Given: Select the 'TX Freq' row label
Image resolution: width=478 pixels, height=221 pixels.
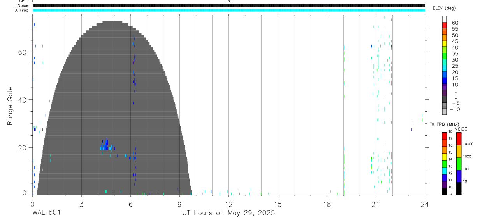Looking at the screenshot, I should pos(21,10).
